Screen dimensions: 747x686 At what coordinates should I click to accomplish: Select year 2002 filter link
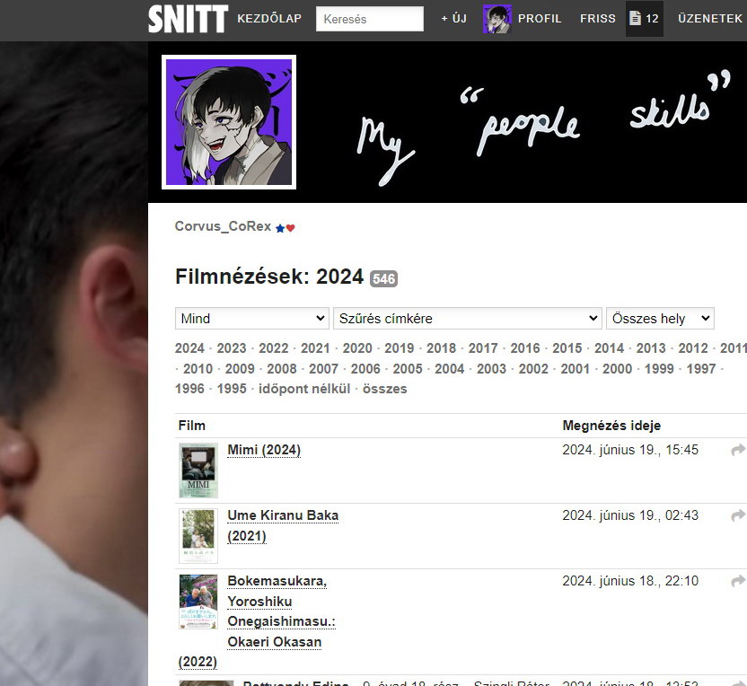click(533, 369)
